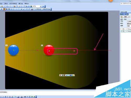The width and height of the screenshot is (131, 98).
Task: Click the Line Color icon in drawing toolbar
Action: [x=18, y=97]
